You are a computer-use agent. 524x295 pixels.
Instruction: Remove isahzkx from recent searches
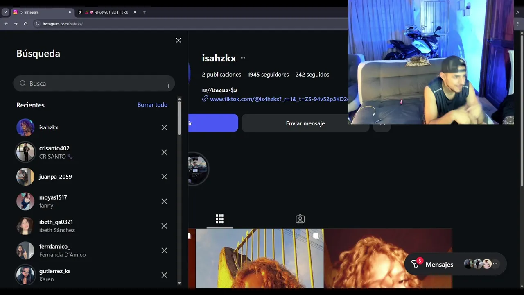pos(164,127)
